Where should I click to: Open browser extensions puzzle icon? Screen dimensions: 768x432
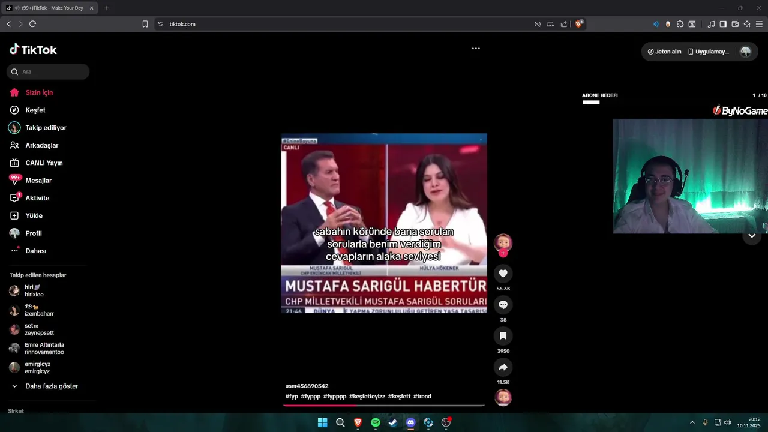680,24
